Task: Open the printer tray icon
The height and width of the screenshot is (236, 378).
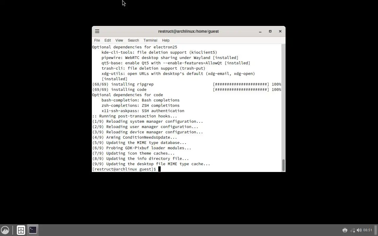Action: coord(345,230)
